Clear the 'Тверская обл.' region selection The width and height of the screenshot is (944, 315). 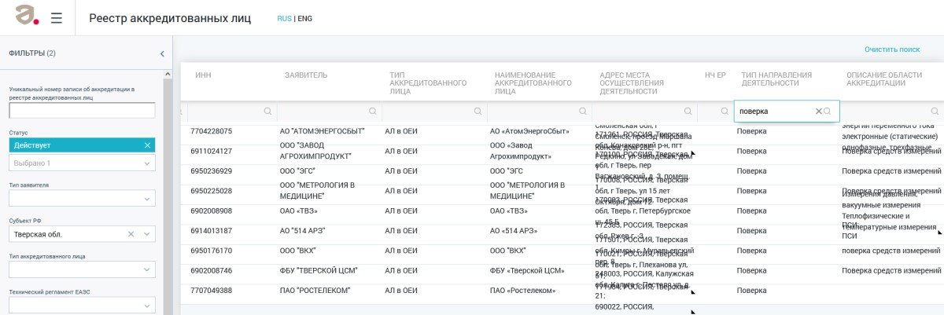click(x=131, y=234)
